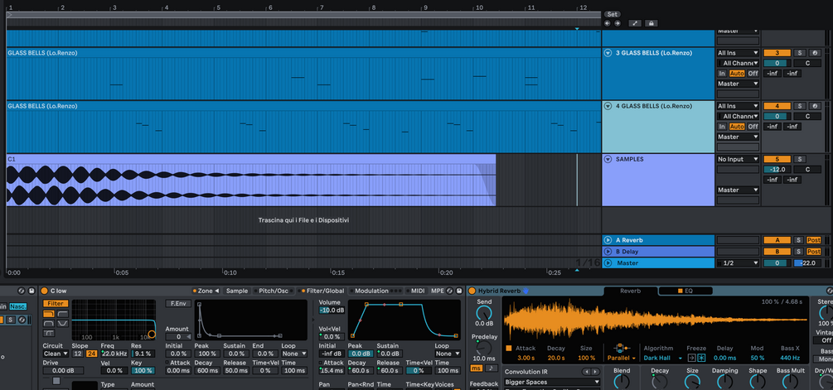The width and height of the screenshot is (833, 390).
Task: Toggle the lock envelopes padlock icon
Action: (x=651, y=23)
